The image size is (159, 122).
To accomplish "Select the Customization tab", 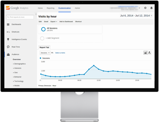I will (65, 8).
